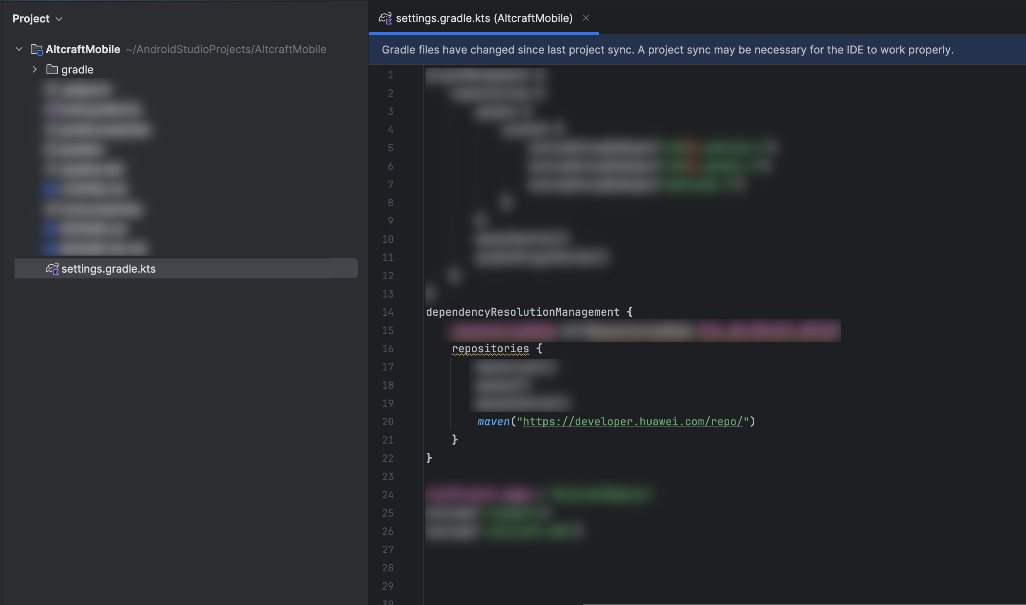Click the gradle folder icon
The height and width of the screenshot is (605, 1026).
point(52,70)
